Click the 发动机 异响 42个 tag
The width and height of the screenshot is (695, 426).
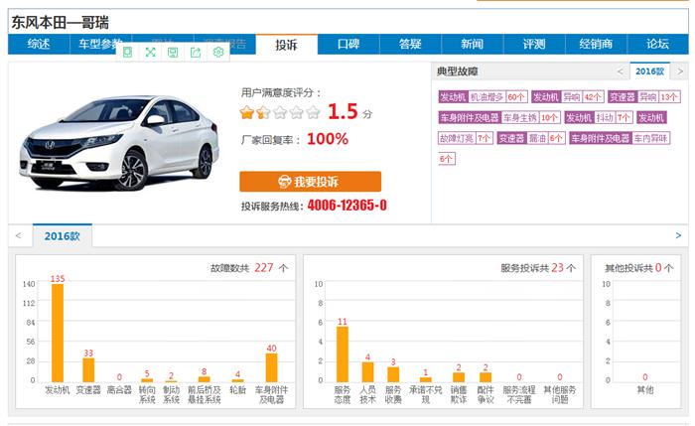point(568,97)
